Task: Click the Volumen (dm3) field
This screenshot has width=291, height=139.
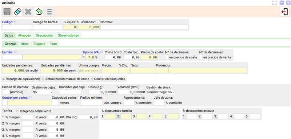Action: 131,92
